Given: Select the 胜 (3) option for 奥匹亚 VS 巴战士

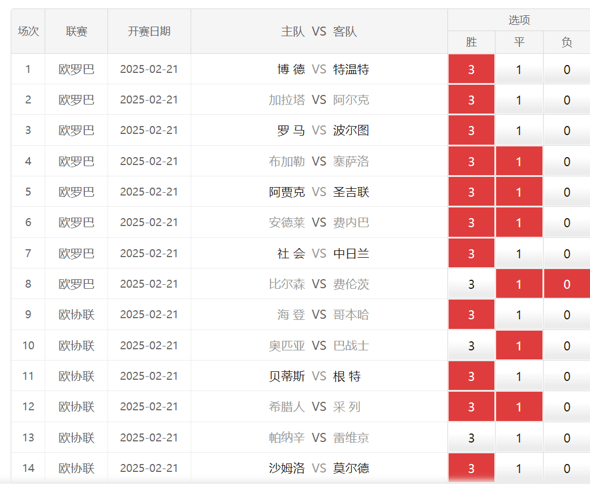Looking at the screenshot, I should click(x=471, y=346).
